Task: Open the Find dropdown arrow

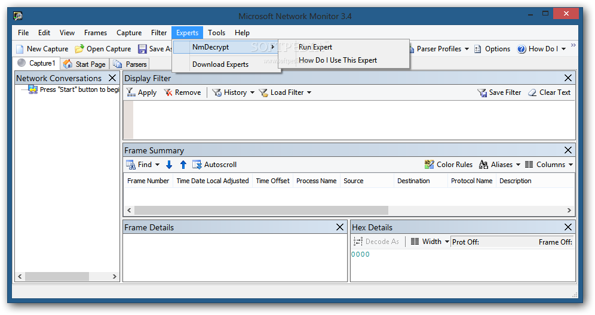Action: click(158, 165)
